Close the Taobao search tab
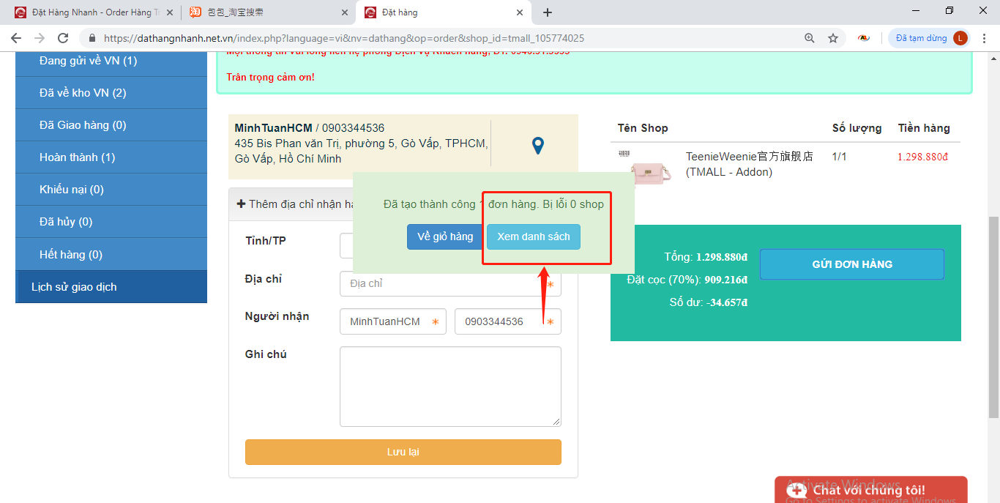Image resolution: width=1000 pixels, height=503 pixels. pyautogui.click(x=345, y=12)
